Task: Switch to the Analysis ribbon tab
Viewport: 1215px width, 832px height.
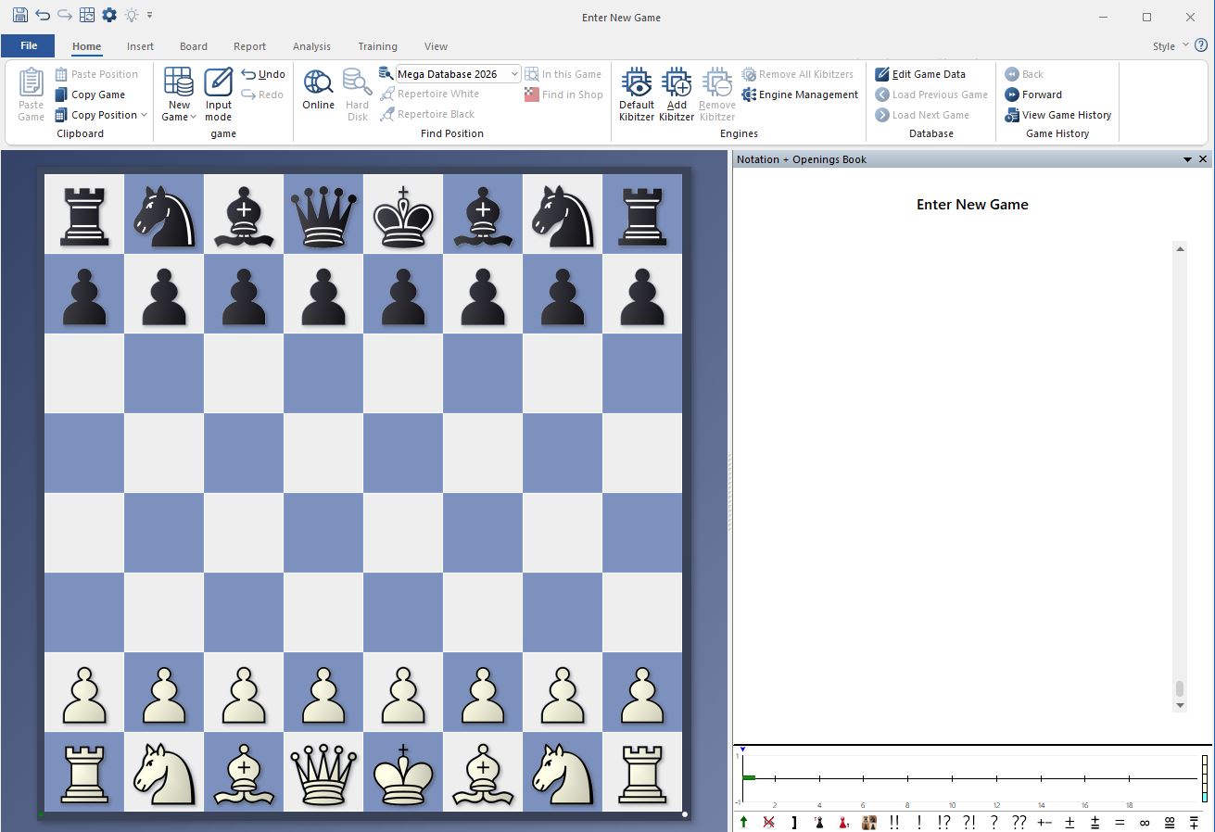Action: tap(311, 46)
